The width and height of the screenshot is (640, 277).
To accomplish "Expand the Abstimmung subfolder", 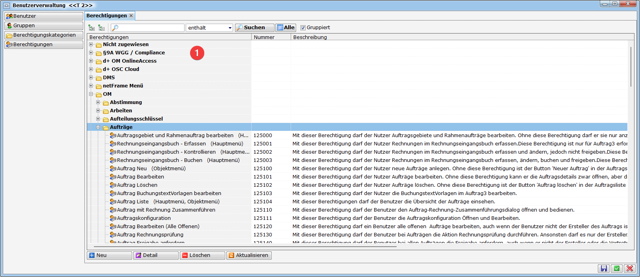I will (x=98, y=102).
